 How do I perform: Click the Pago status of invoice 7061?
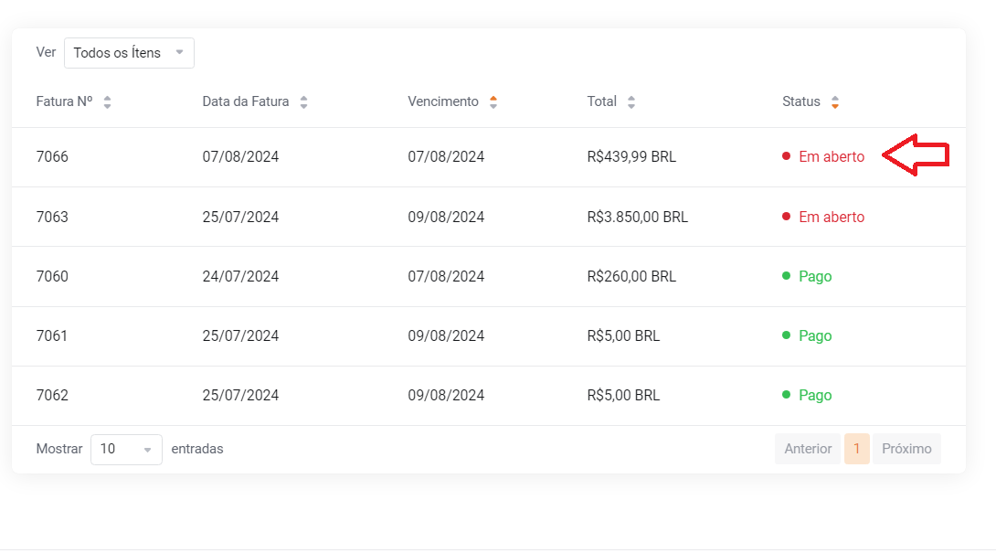[815, 335]
